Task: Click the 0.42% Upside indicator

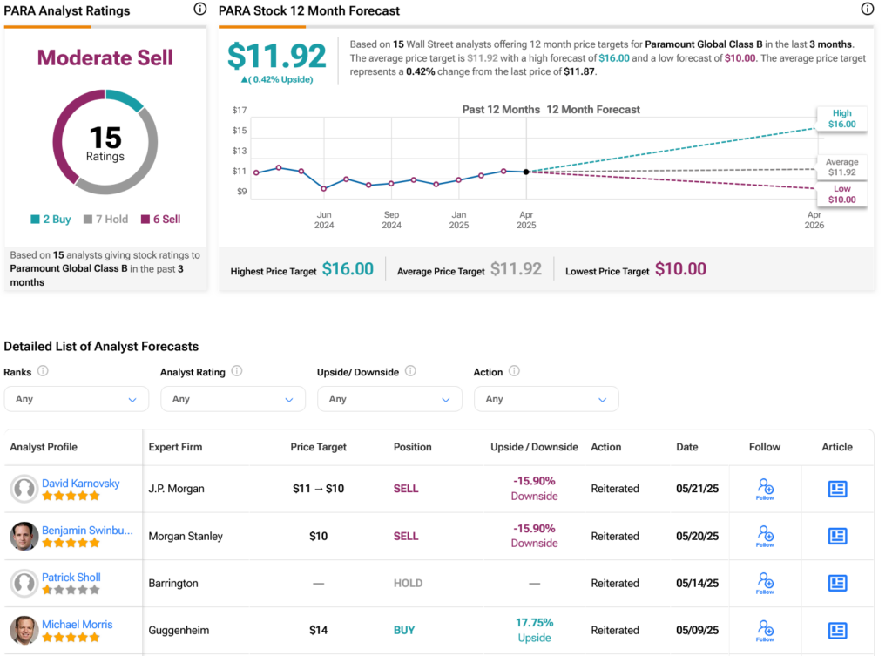Action: tap(277, 79)
